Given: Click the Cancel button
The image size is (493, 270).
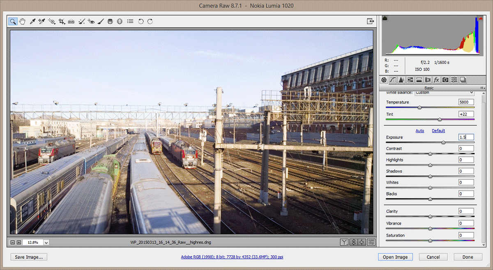Looking at the screenshot, I should (x=433, y=257).
